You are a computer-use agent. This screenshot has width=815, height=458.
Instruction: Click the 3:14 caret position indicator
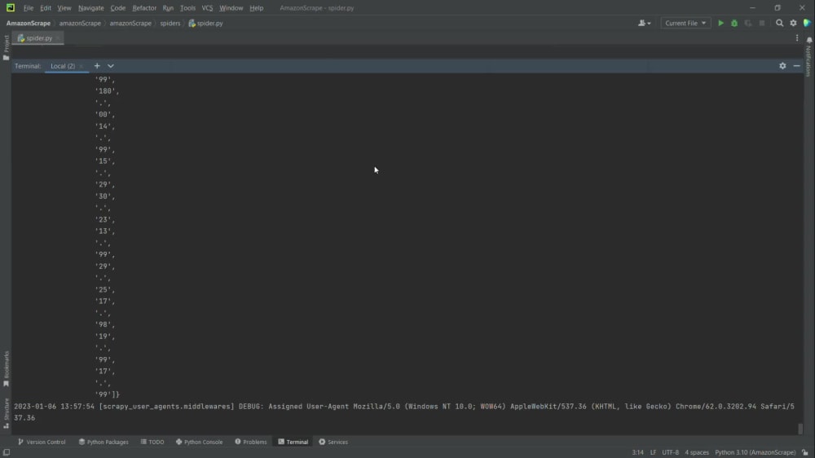[x=637, y=452]
